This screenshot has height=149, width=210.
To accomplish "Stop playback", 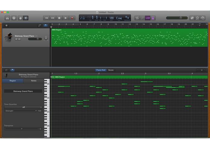I will click(x=59, y=18).
